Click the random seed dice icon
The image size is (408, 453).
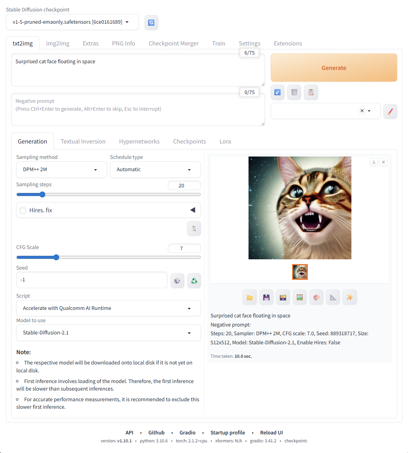177,281
